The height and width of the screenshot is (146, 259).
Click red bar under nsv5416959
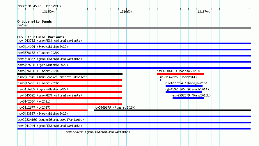[x=70, y=92]
